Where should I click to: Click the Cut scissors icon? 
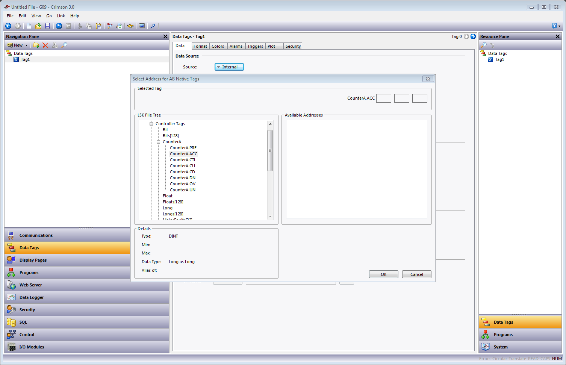click(80, 26)
